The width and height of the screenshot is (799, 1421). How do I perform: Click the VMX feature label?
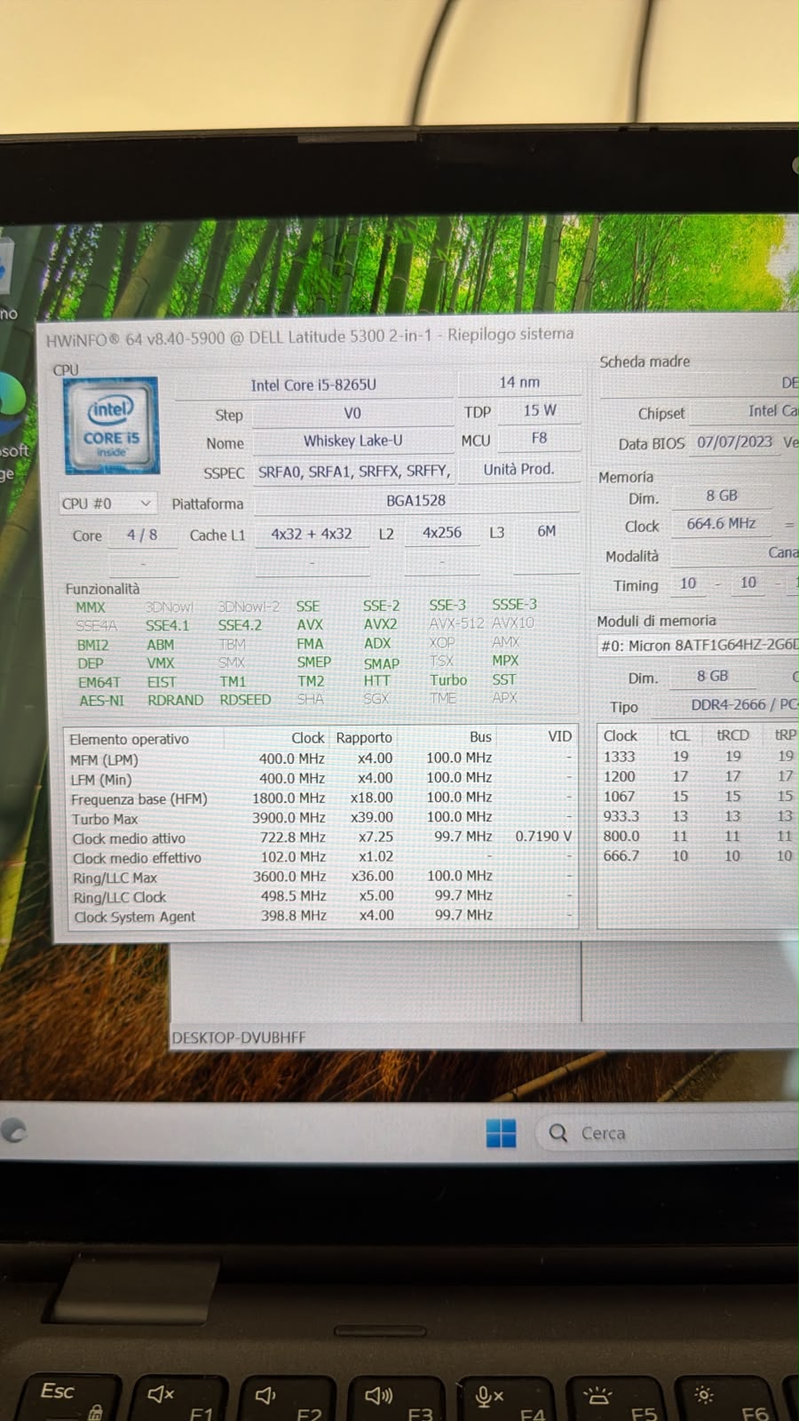coord(161,663)
